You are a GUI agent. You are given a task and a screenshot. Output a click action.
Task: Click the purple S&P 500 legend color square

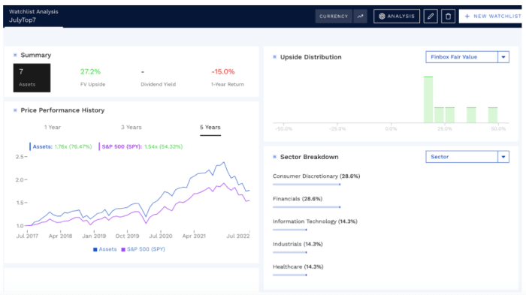pos(123,249)
